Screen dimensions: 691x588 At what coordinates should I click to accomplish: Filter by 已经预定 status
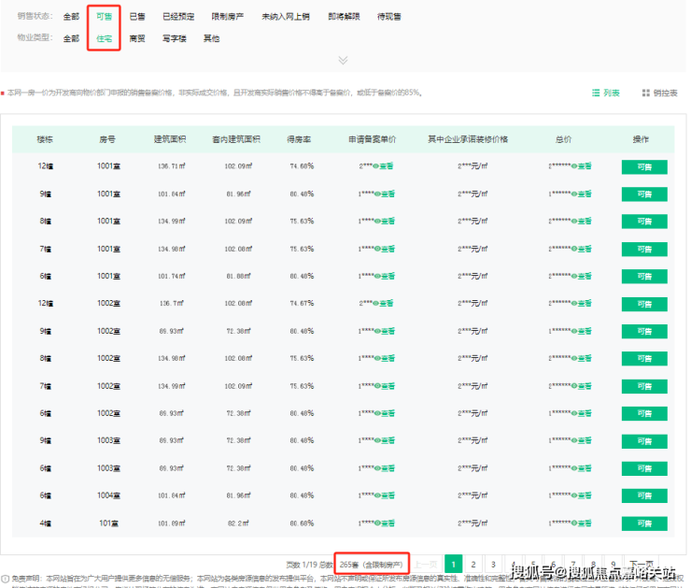tap(178, 17)
